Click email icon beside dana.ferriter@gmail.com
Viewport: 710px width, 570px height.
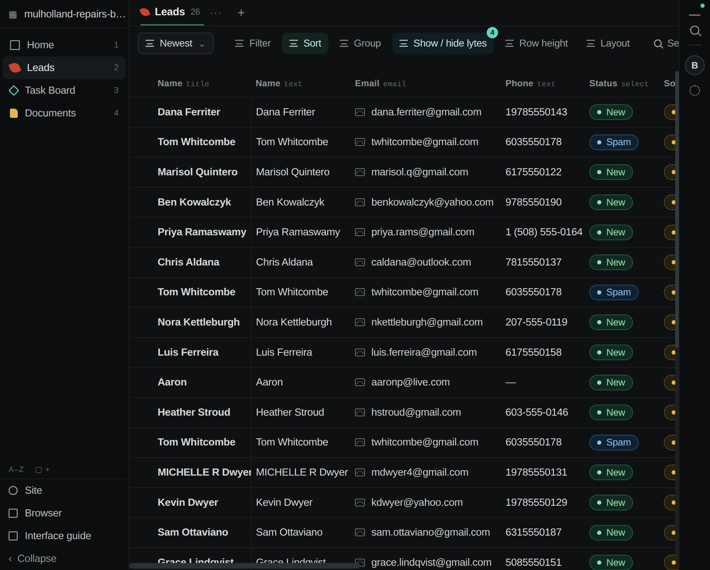pos(360,112)
